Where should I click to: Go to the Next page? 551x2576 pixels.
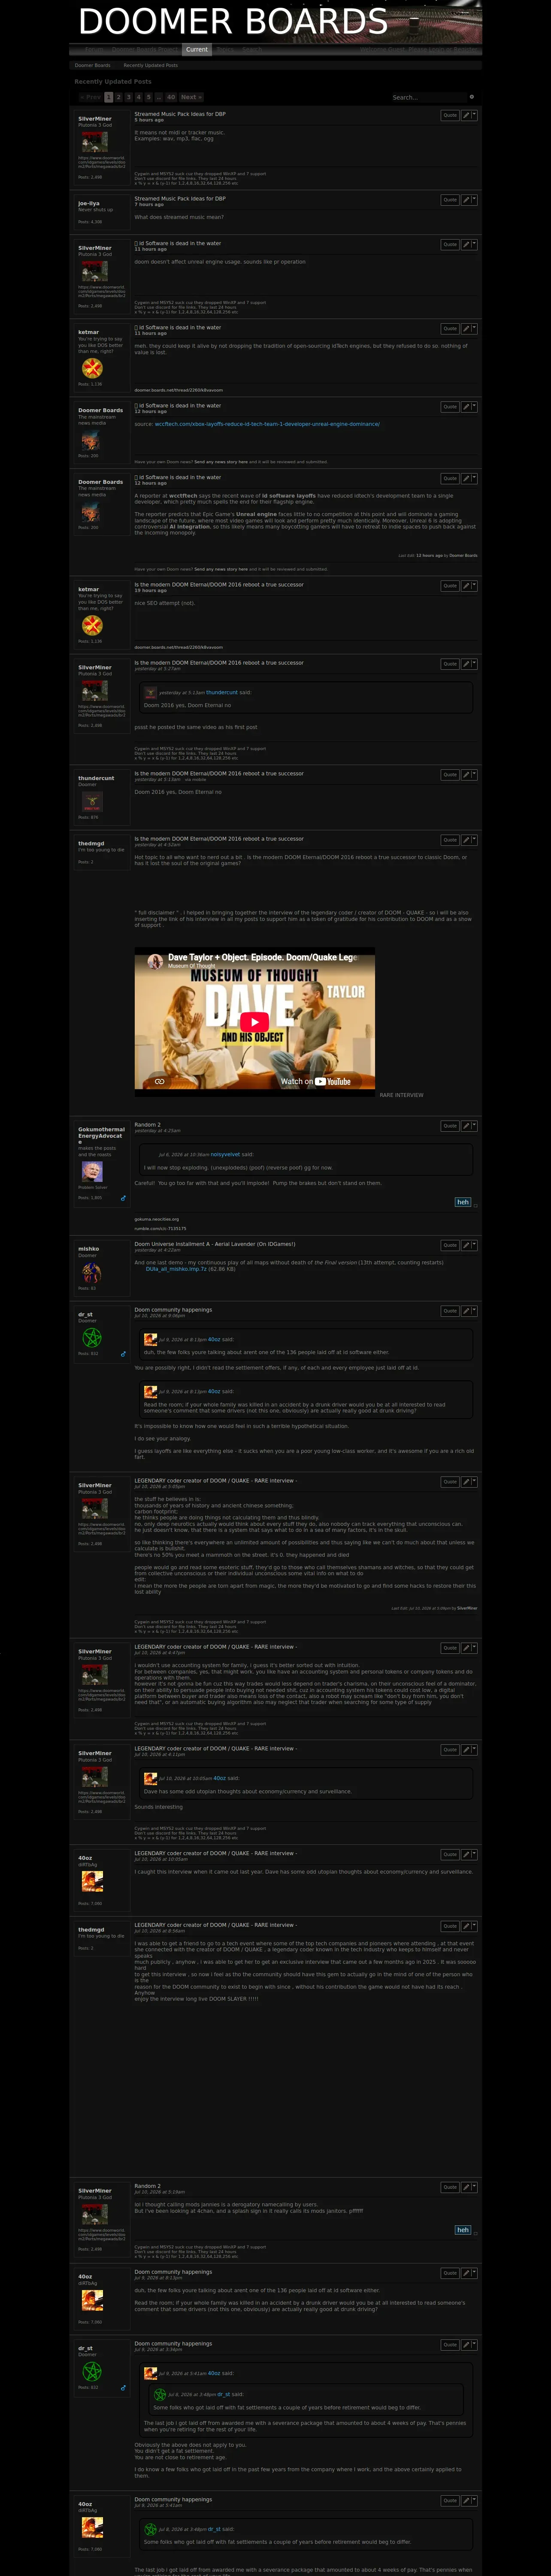[190, 97]
